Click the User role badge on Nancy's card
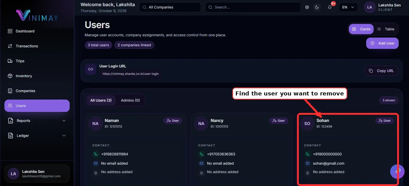Screen dimensions: 409x186 [279, 121]
